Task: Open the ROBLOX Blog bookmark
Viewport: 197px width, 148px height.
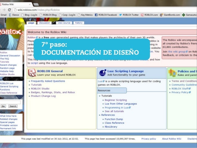Action: coord(48,15)
